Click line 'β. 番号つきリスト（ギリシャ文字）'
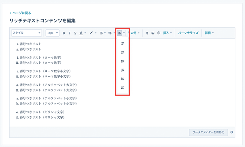Screen dimensions: 245x147 (x=40, y=117)
